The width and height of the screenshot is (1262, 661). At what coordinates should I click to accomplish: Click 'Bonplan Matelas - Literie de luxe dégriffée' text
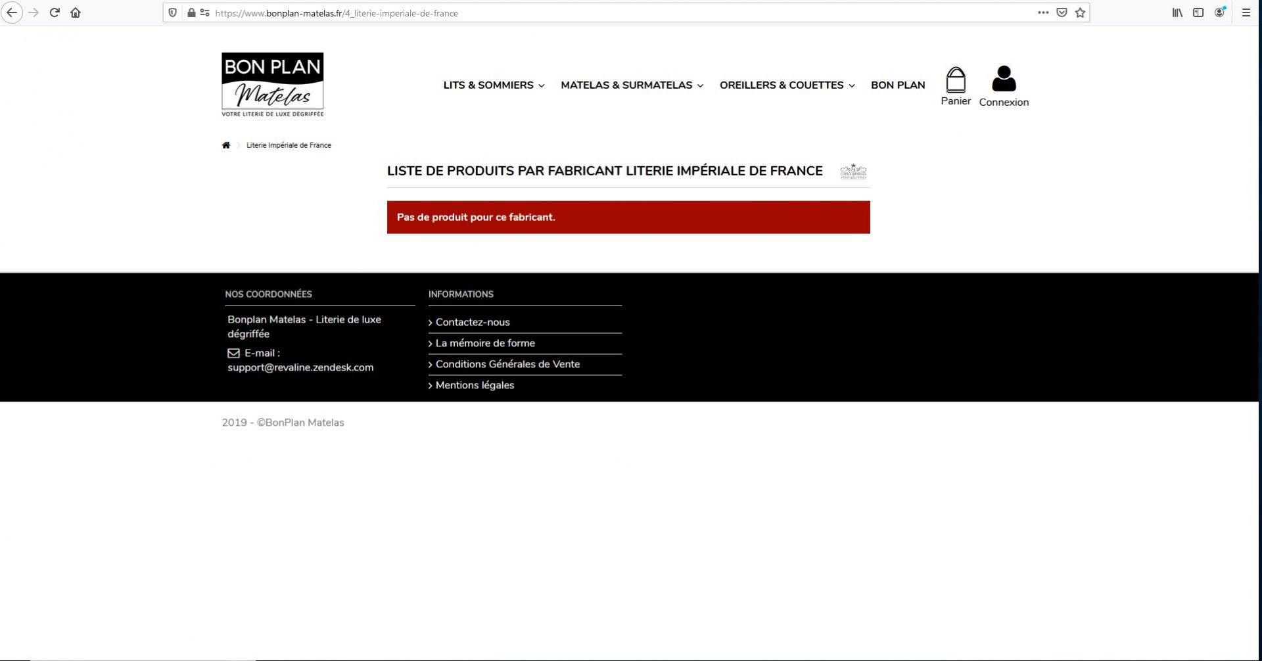304,327
